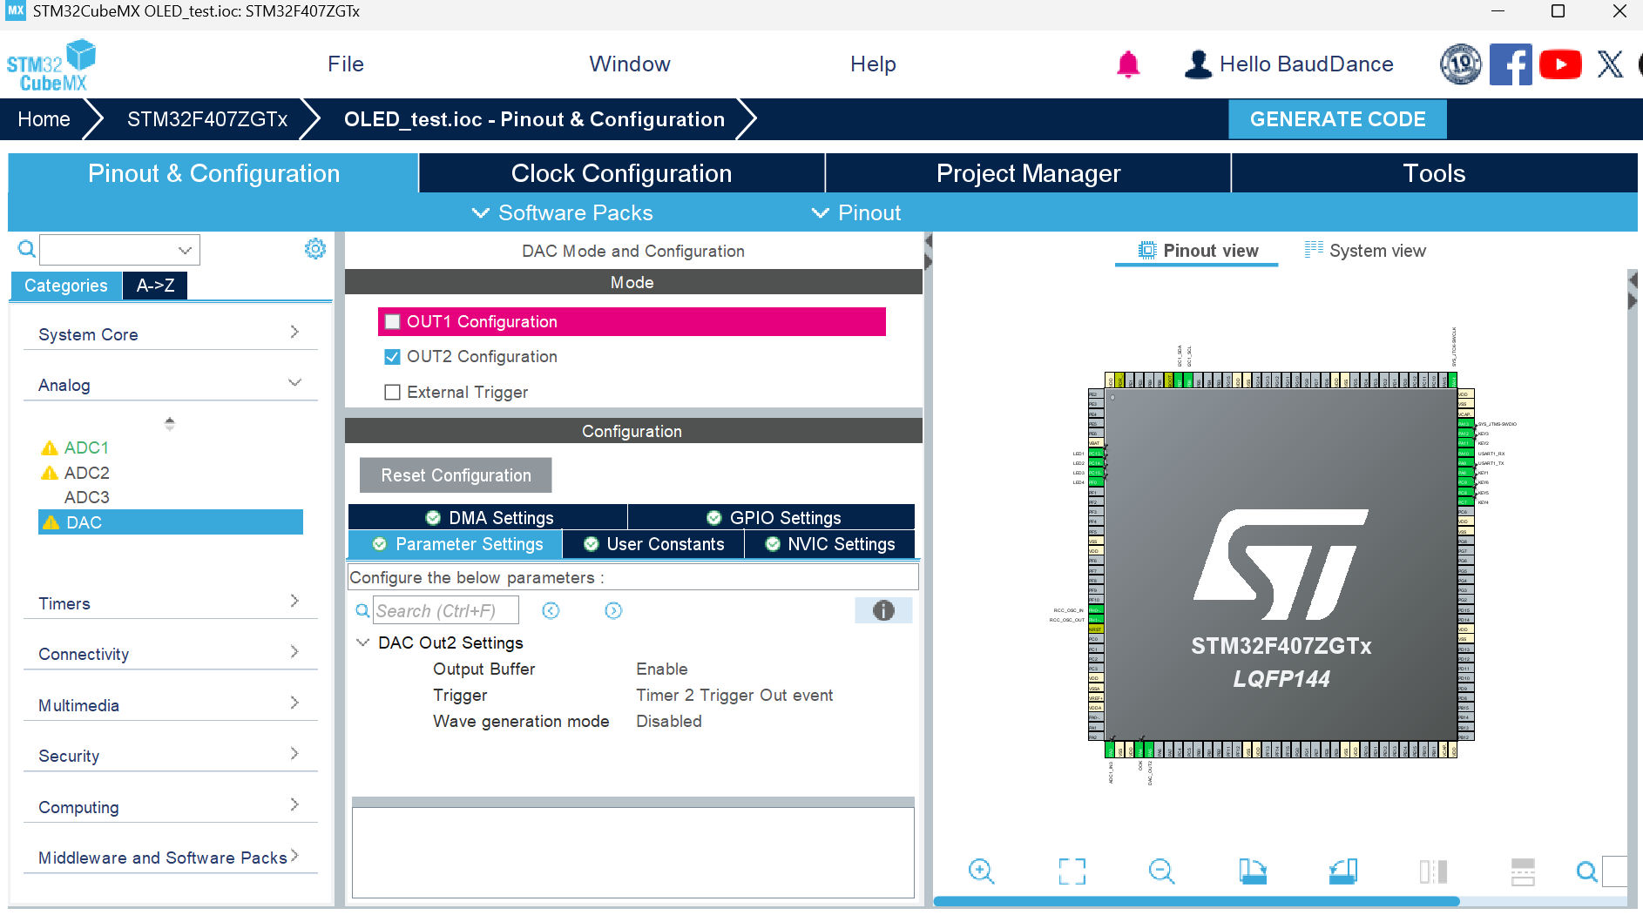Click the user account icon
Screen dimensions: 1643x915
pyautogui.click(x=1199, y=64)
